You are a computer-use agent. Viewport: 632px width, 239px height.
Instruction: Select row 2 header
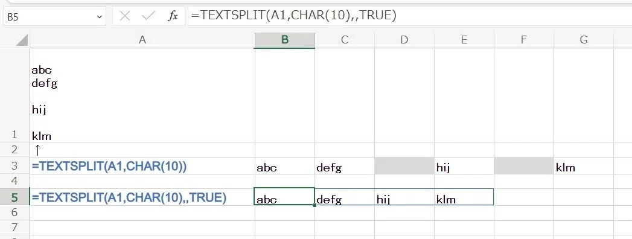14,150
